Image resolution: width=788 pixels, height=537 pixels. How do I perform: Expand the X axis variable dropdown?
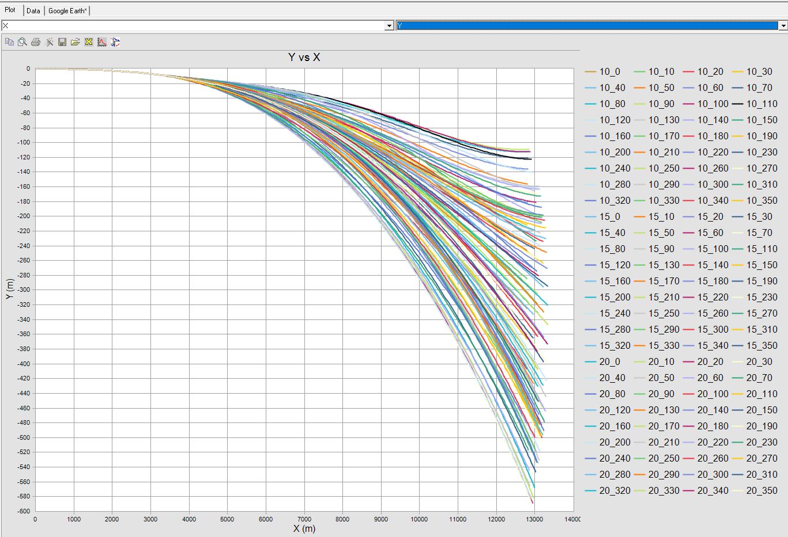pos(389,26)
